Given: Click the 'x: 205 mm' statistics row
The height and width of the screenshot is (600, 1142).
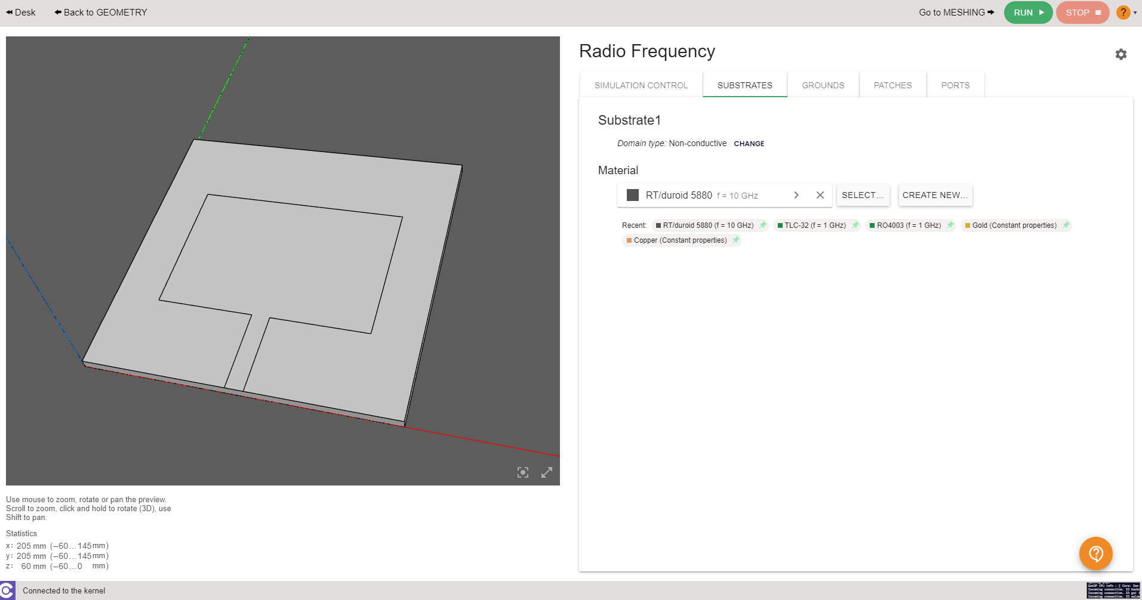Looking at the screenshot, I should pos(57,546).
